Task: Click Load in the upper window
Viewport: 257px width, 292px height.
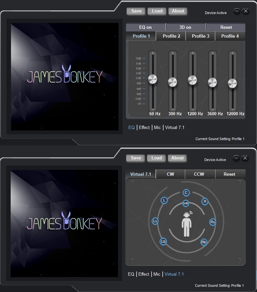Action: tap(157, 11)
